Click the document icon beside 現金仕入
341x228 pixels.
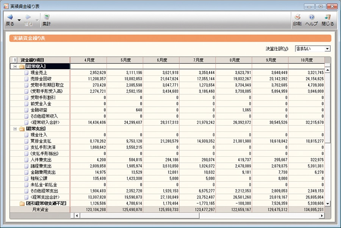click(27, 135)
